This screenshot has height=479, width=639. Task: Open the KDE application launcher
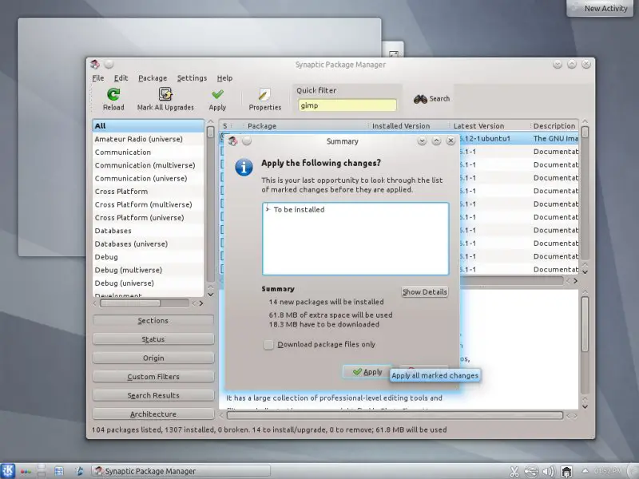pos(8,471)
